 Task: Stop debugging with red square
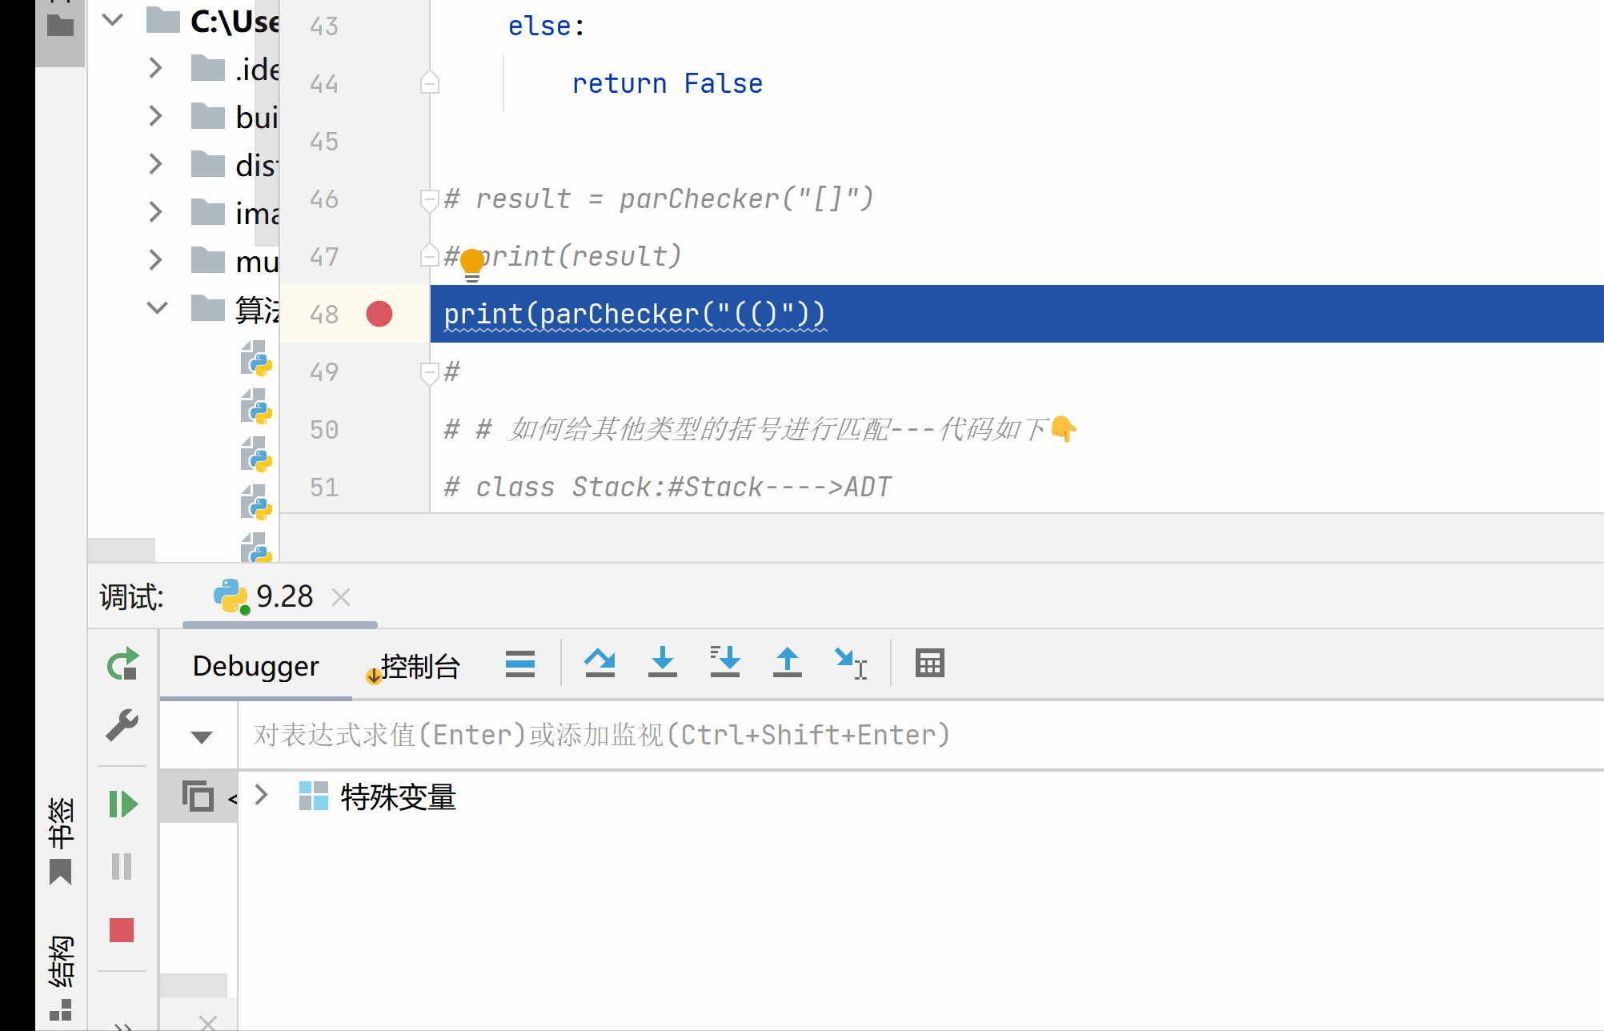point(122,930)
